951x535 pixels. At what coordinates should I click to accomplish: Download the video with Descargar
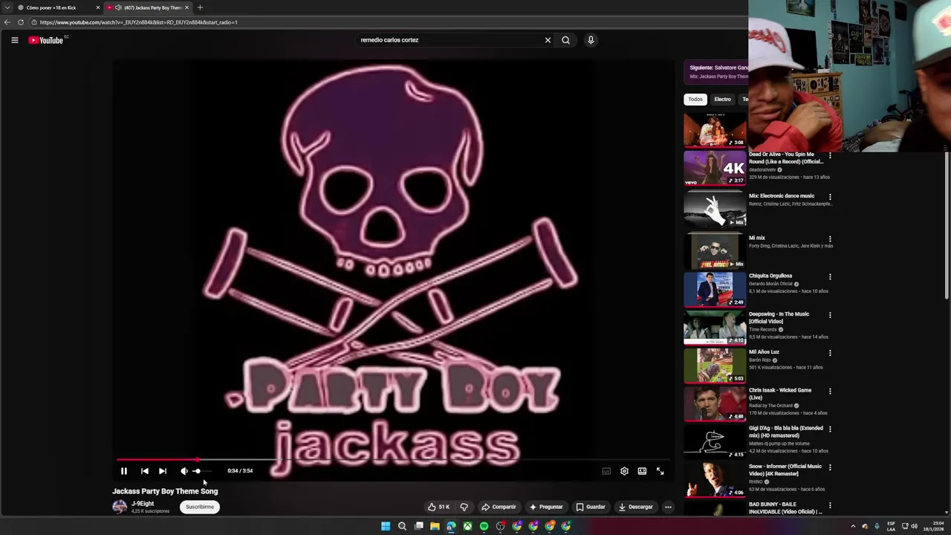[635, 507]
